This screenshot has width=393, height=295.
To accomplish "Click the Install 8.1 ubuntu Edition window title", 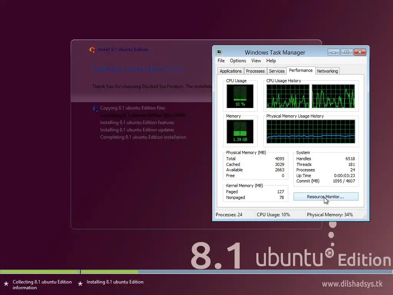I will 123,50.
